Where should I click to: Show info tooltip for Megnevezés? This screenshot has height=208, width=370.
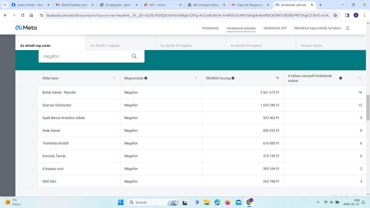(x=146, y=78)
